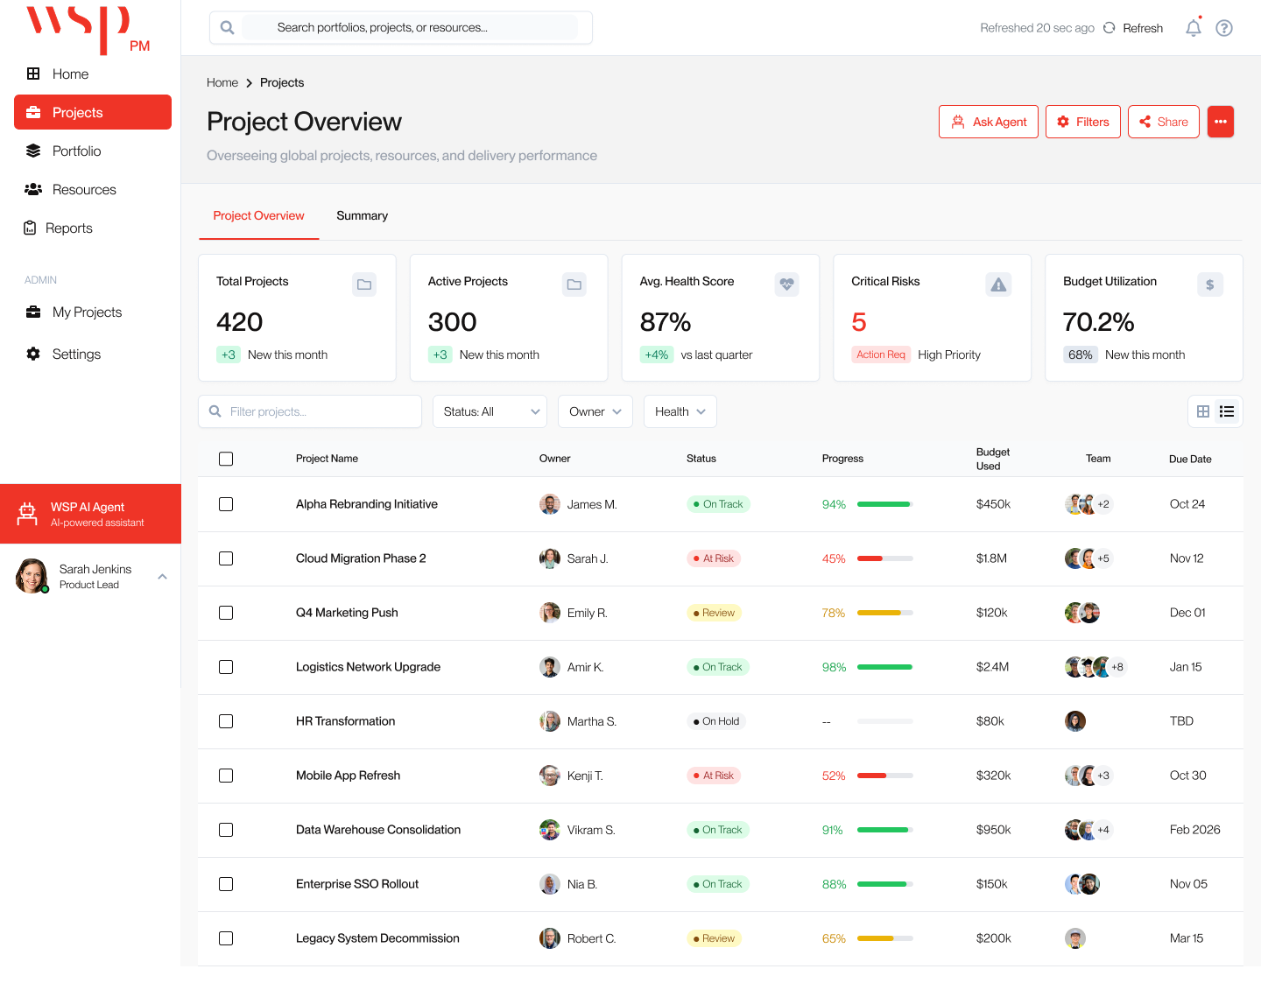Open Portfolio in the sidebar
Screen dimensions: 1261x990
(x=76, y=151)
